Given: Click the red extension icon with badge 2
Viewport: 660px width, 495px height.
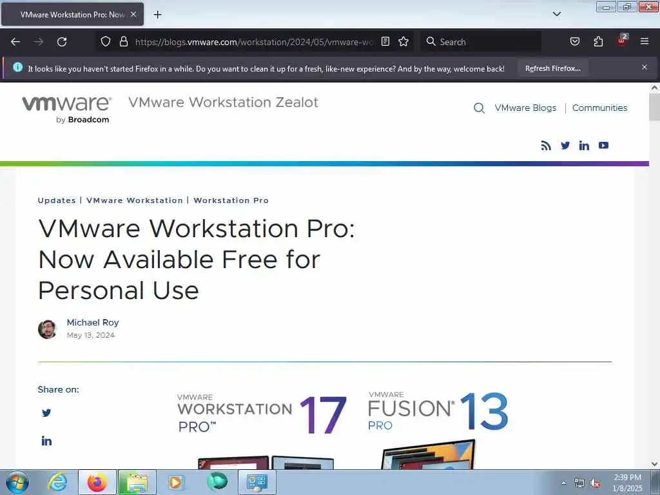Looking at the screenshot, I should pos(622,41).
